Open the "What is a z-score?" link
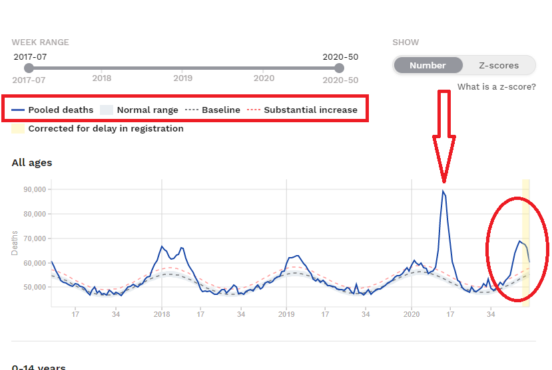Viewport: 552px width, 370px height. 496,87
